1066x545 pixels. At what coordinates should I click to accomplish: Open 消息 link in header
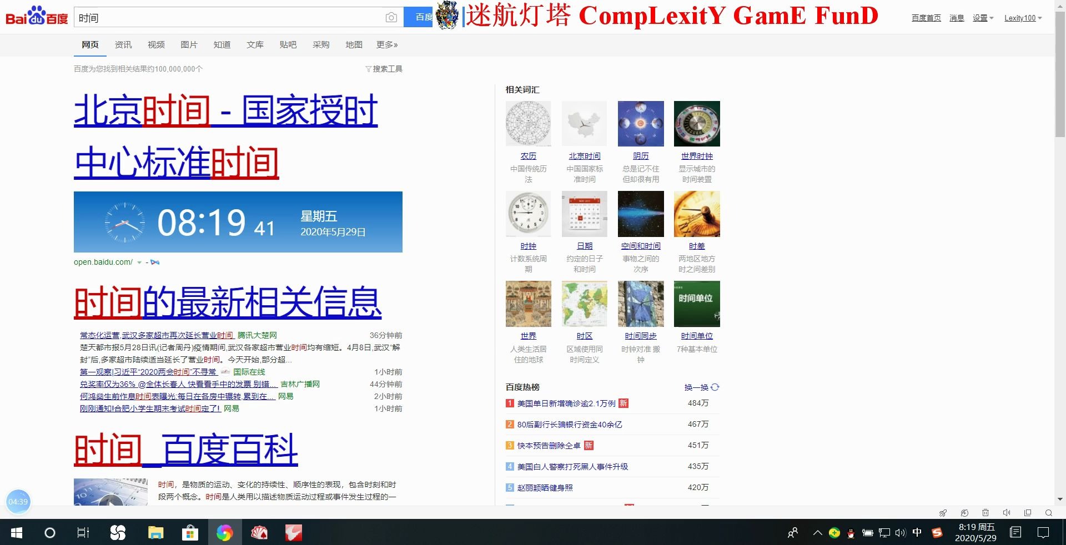957,18
